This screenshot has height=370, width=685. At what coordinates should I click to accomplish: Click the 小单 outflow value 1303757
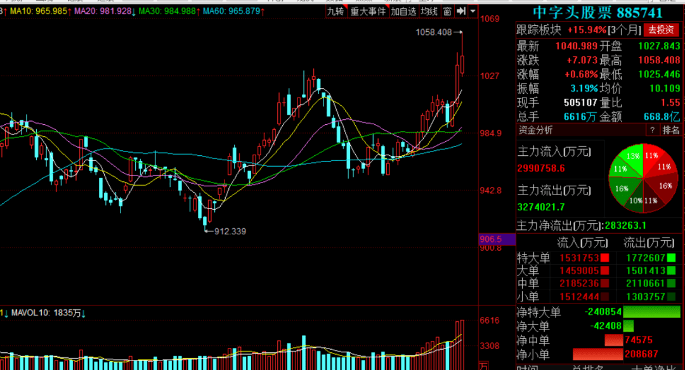pyautogui.click(x=645, y=297)
